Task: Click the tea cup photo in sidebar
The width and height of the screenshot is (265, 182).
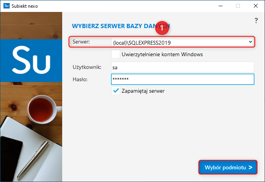Action: point(44,109)
